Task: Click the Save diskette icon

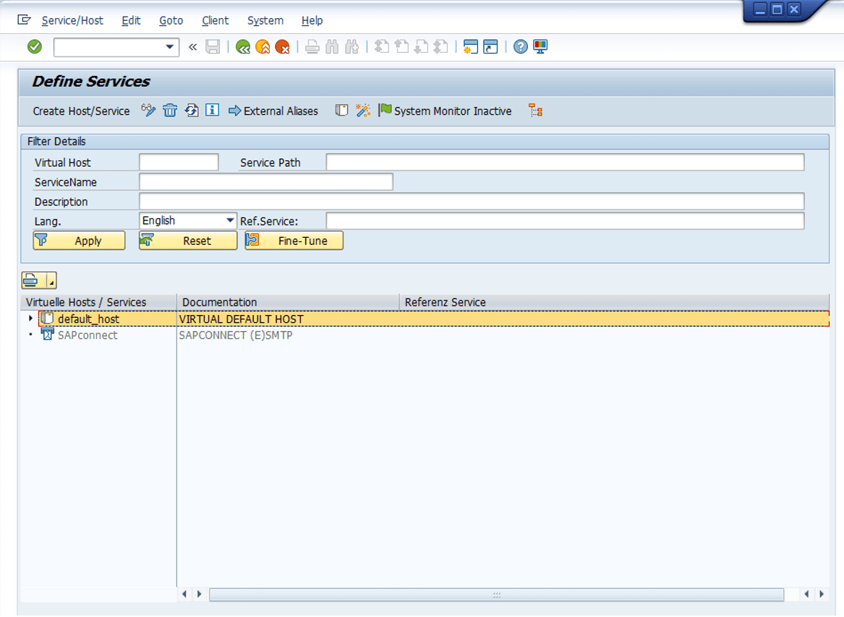Action: [213, 47]
